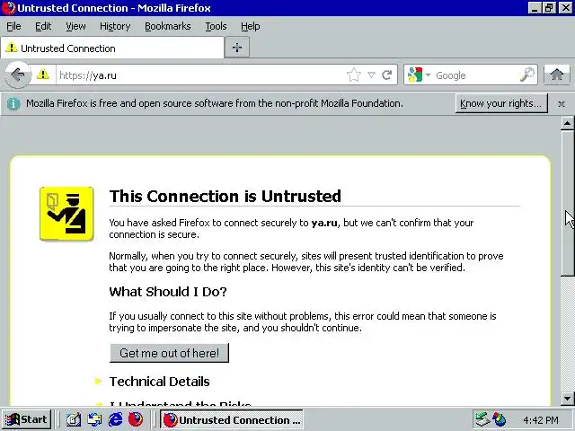Image resolution: width=575 pixels, height=431 pixels.
Task: Restore down the Firefox window
Action: (549, 8)
